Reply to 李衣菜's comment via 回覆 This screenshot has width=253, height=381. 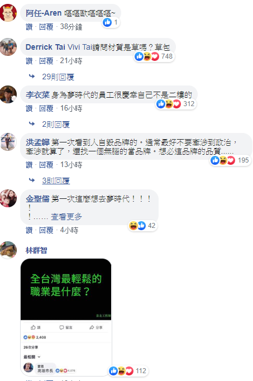point(46,108)
